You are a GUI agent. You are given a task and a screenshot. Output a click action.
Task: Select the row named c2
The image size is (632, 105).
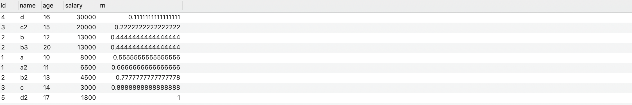316,27
